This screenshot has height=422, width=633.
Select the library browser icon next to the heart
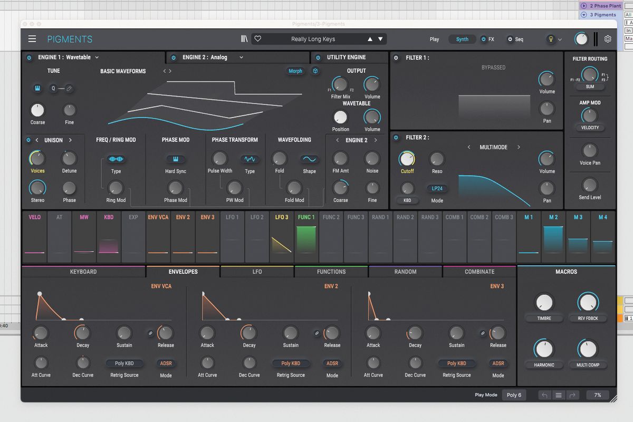click(244, 39)
